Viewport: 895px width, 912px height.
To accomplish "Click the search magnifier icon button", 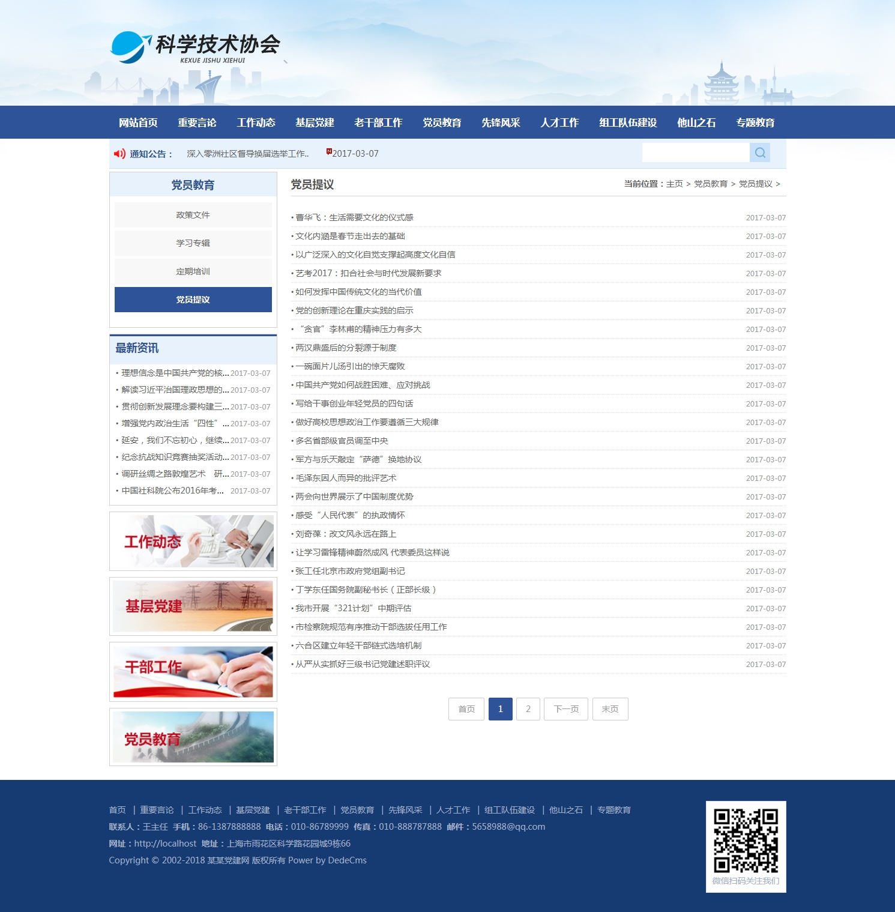I will [760, 153].
